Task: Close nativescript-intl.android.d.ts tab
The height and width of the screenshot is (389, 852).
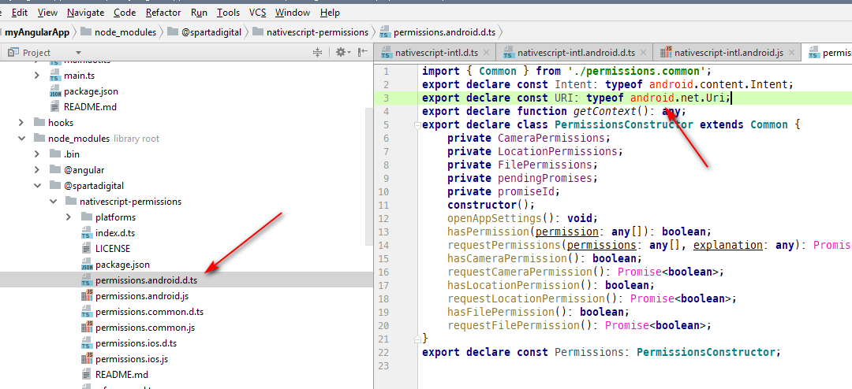Action: (x=644, y=53)
